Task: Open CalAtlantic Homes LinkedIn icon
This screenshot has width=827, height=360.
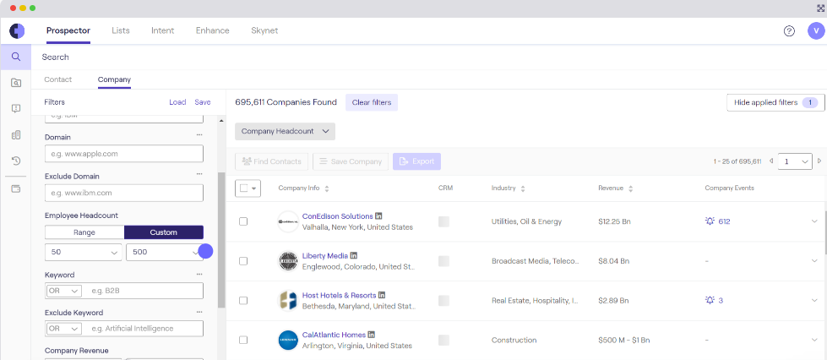Action: pos(372,335)
